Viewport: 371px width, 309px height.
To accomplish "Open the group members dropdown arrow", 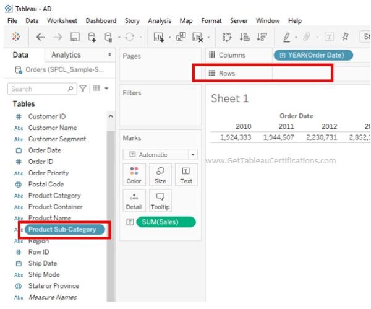I will 318,37.
